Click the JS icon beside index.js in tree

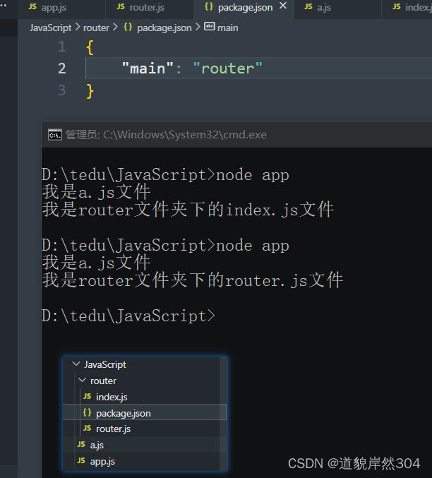[88, 396]
